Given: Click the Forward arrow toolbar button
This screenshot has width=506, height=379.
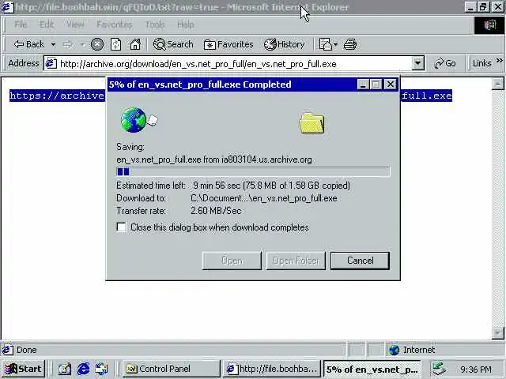Looking at the screenshot, I should [x=67, y=44].
